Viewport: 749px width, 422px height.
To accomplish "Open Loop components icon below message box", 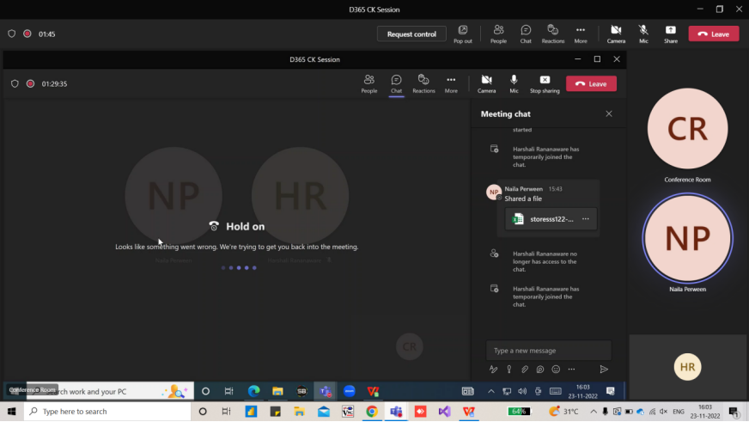I will tap(540, 369).
